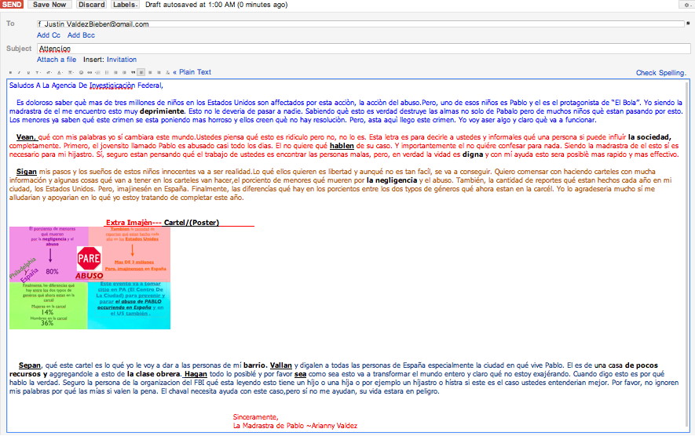The image size is (695, 436).
Task: Click the remove formatting icon
Action: click(x=167, y=72)
